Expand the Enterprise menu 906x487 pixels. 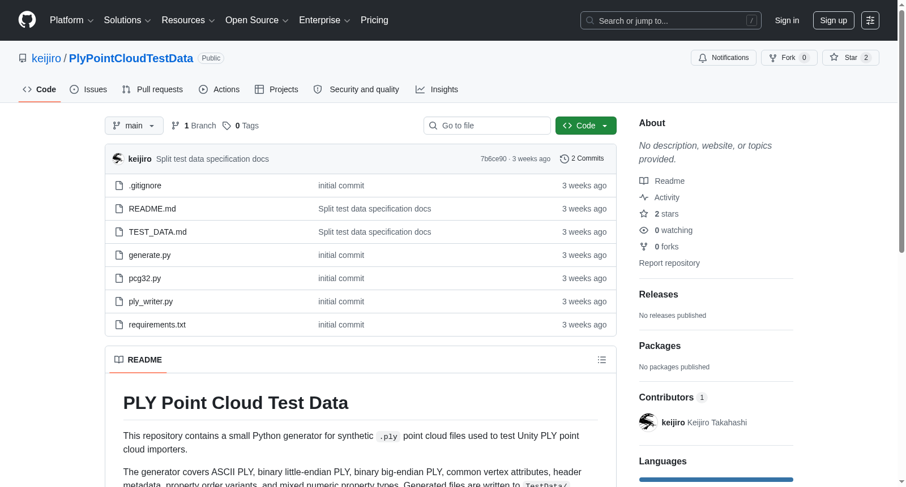tap(324, 20)
